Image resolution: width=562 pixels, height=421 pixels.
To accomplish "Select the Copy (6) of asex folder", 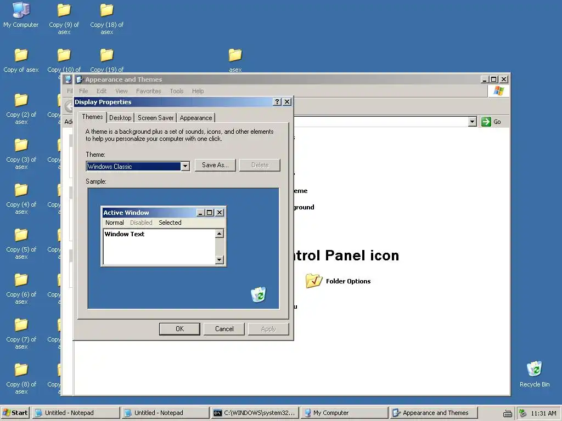I will tap(21, 288).
